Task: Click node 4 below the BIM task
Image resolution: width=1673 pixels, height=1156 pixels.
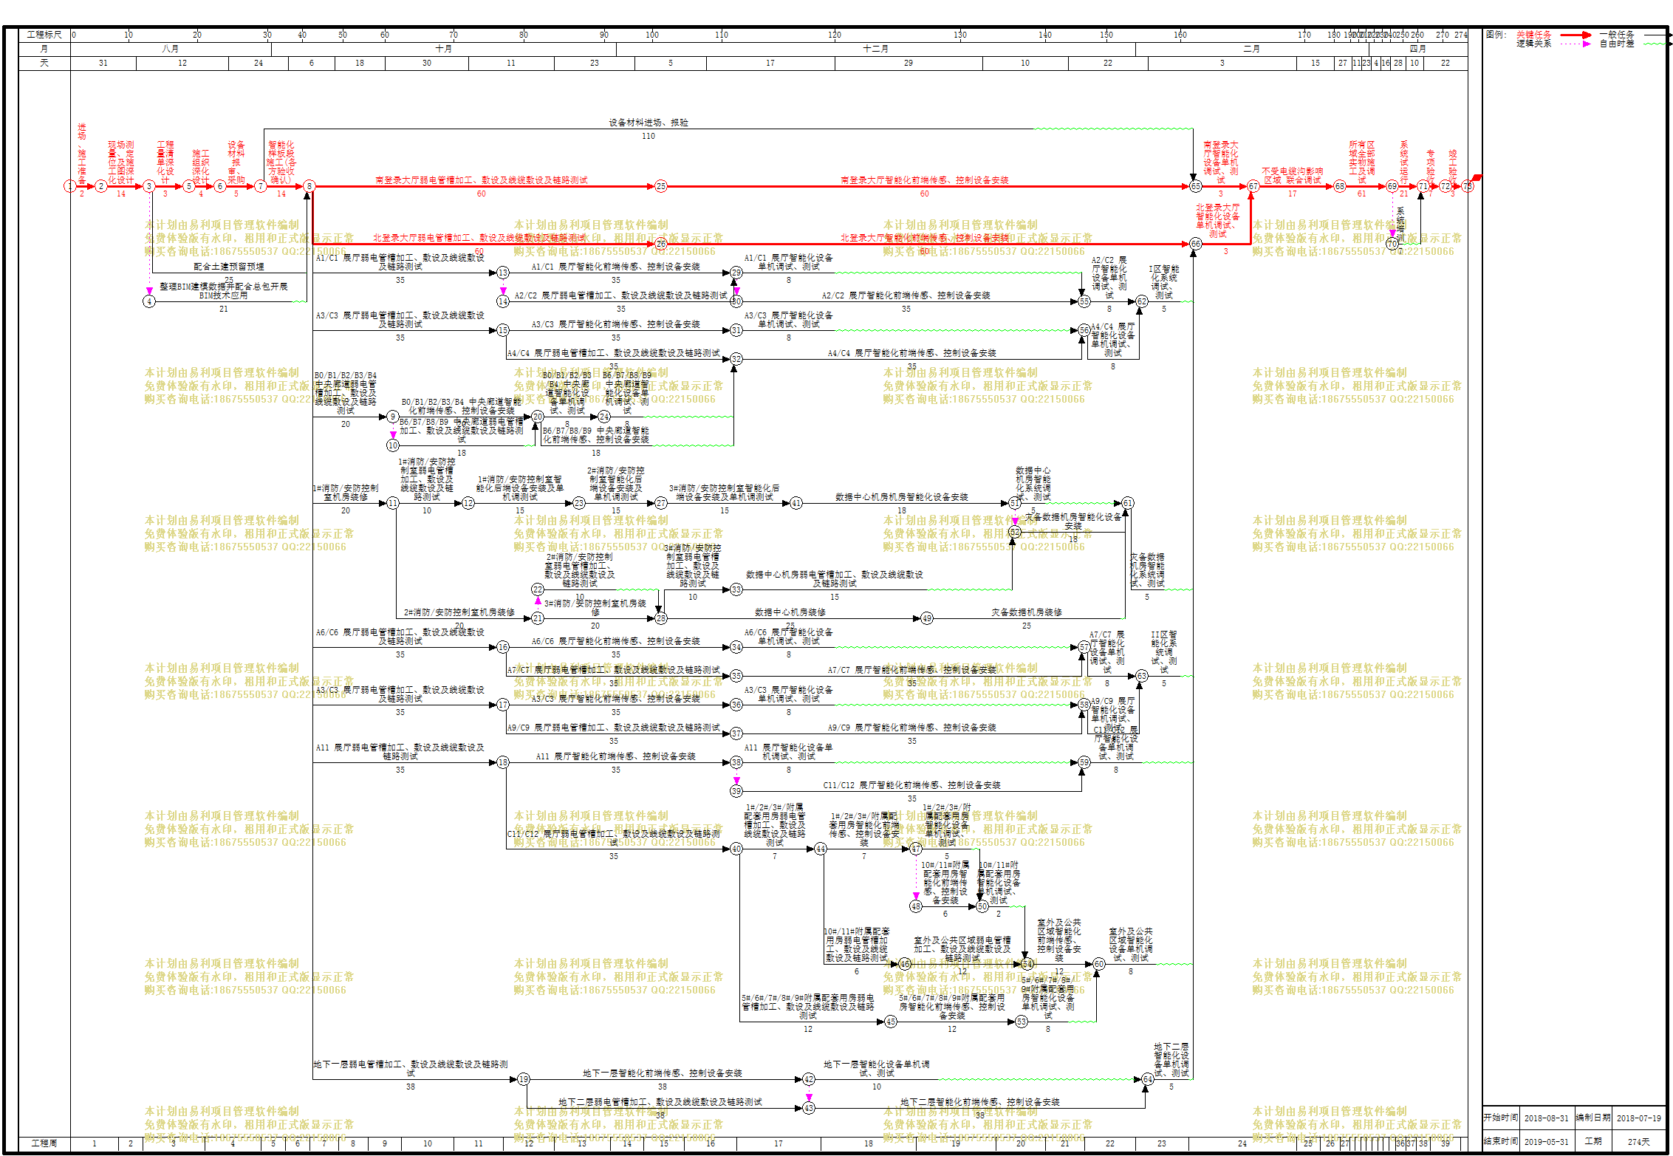Action: point(149,301)
